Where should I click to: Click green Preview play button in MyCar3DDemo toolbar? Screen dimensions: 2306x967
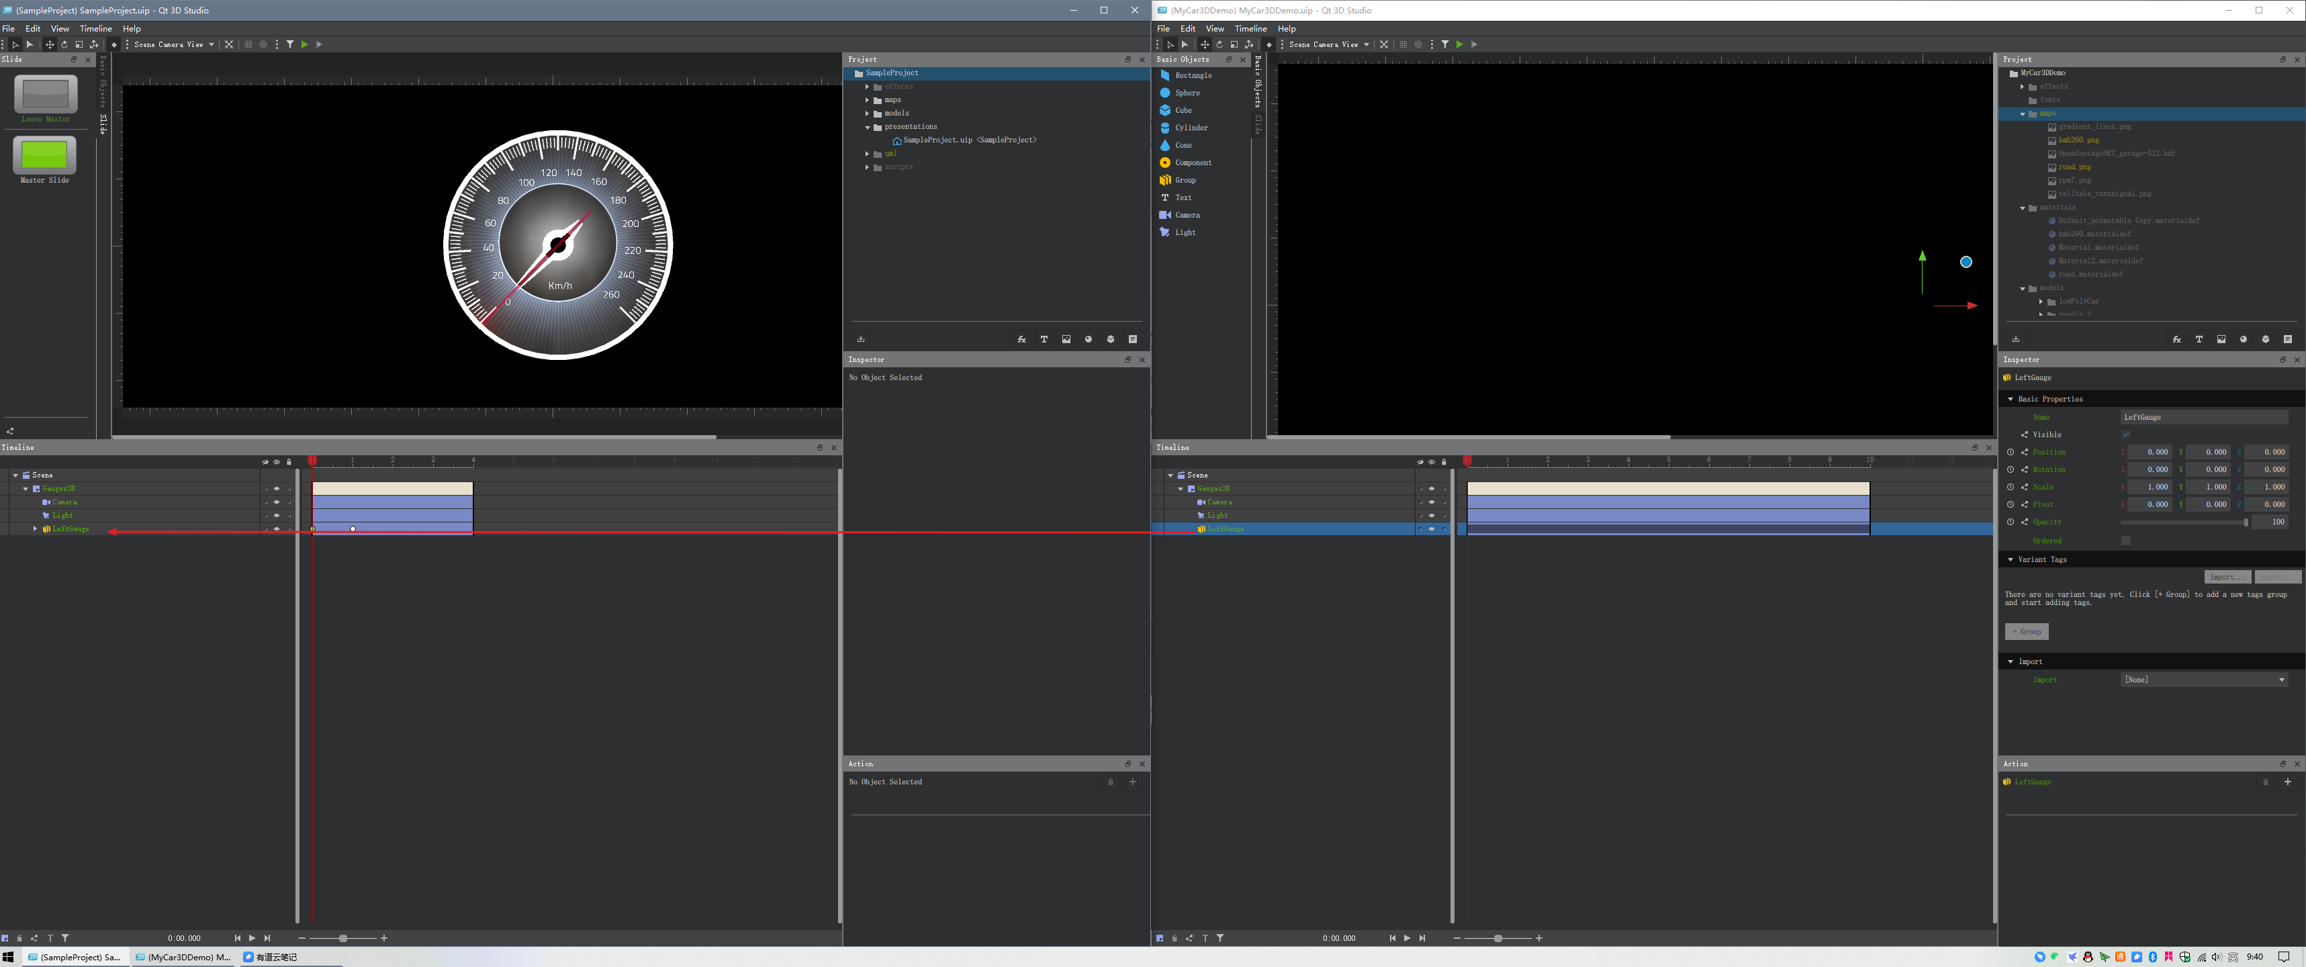tap(1459, 45)
